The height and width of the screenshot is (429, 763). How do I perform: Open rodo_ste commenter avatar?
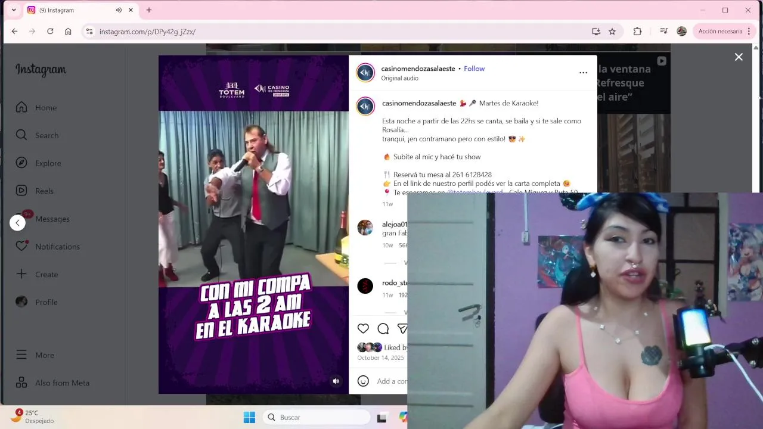[x=365, y=286]
